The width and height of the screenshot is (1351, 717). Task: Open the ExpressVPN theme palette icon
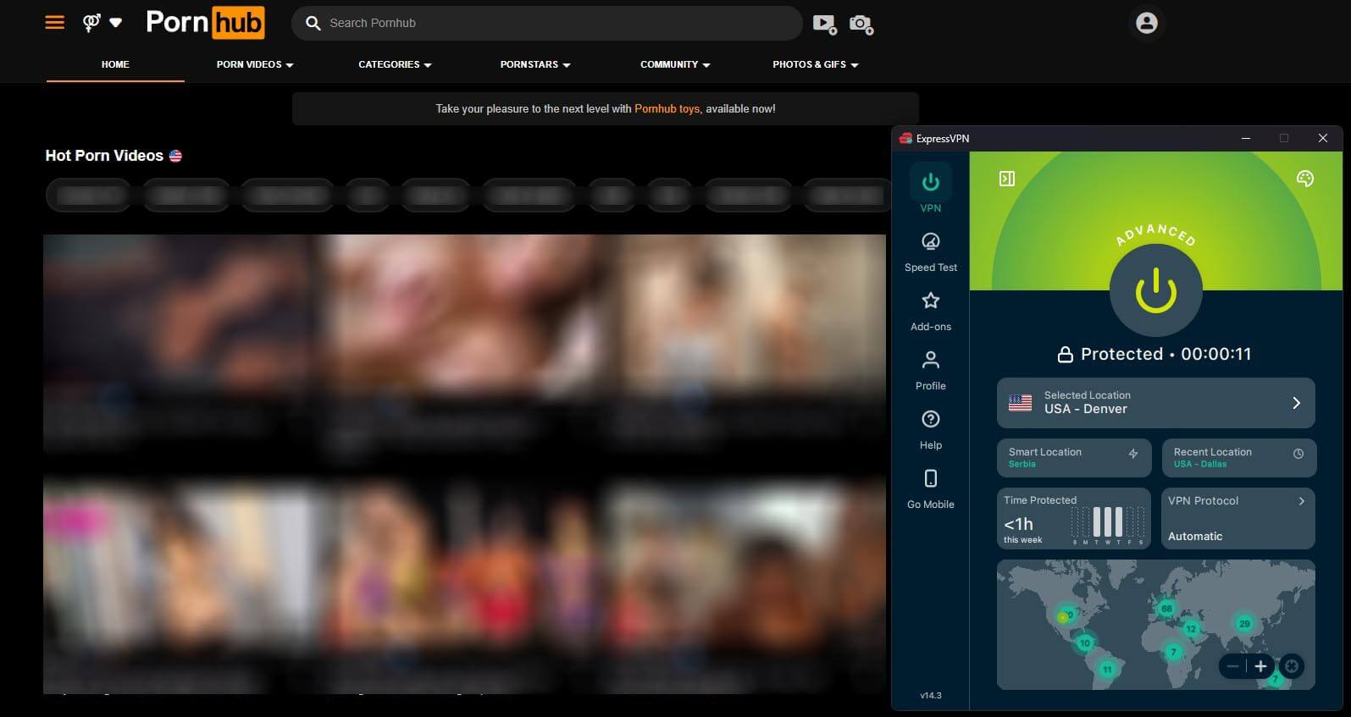[x=1305, y=179]
